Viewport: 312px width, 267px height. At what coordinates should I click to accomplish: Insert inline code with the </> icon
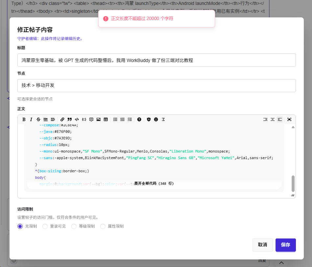coord(77,119)
